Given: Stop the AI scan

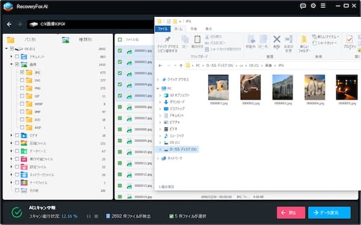Looking at the screenshot, I should (96, 216).
